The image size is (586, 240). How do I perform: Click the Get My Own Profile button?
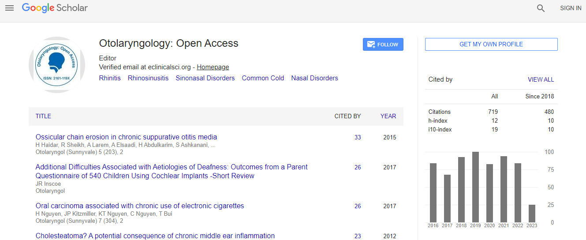point(491,45)
